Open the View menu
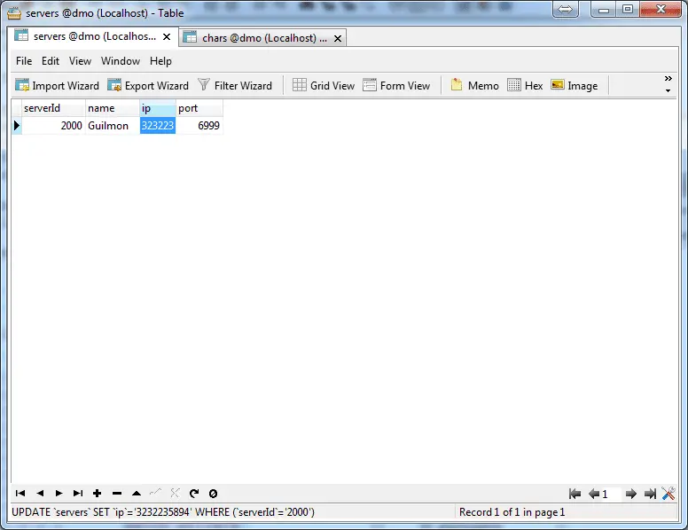This screenshot has width=688, height=530. point(80,61)
